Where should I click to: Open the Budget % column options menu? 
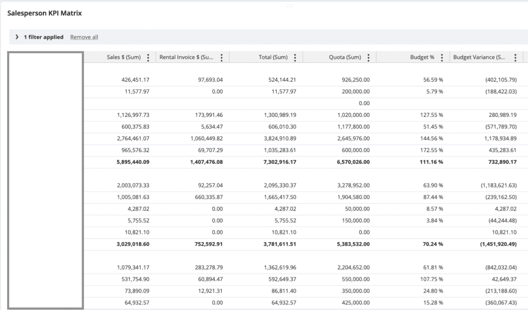[x=442, y=58]
